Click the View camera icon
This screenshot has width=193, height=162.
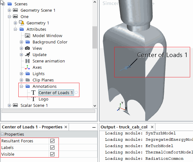[27, 48]
